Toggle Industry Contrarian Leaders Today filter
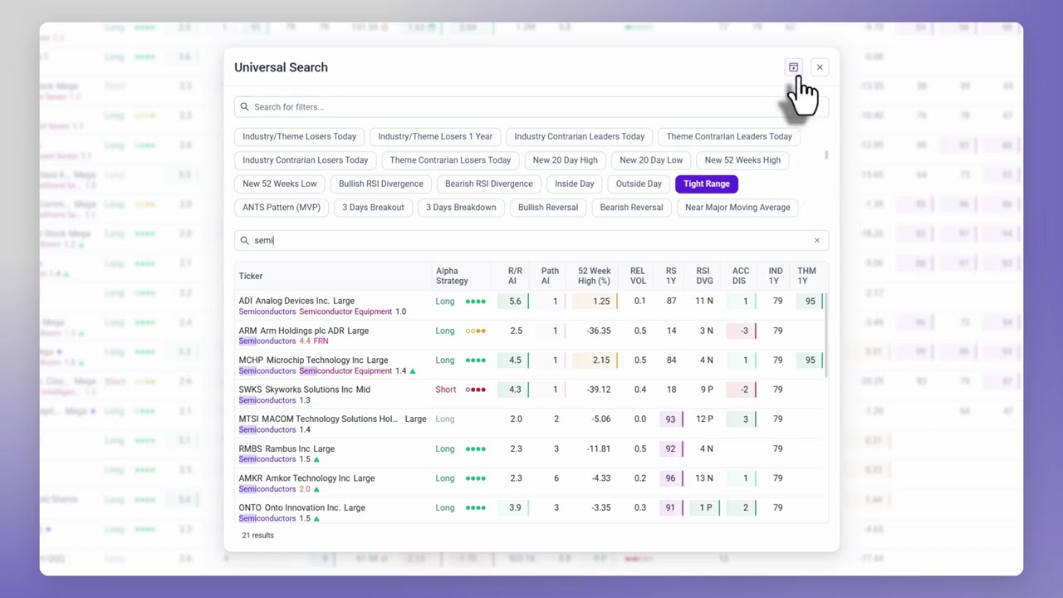Image resolution: width=1063 pixels, height=598 pixels. pyautogui.click(x=579, y=136)
